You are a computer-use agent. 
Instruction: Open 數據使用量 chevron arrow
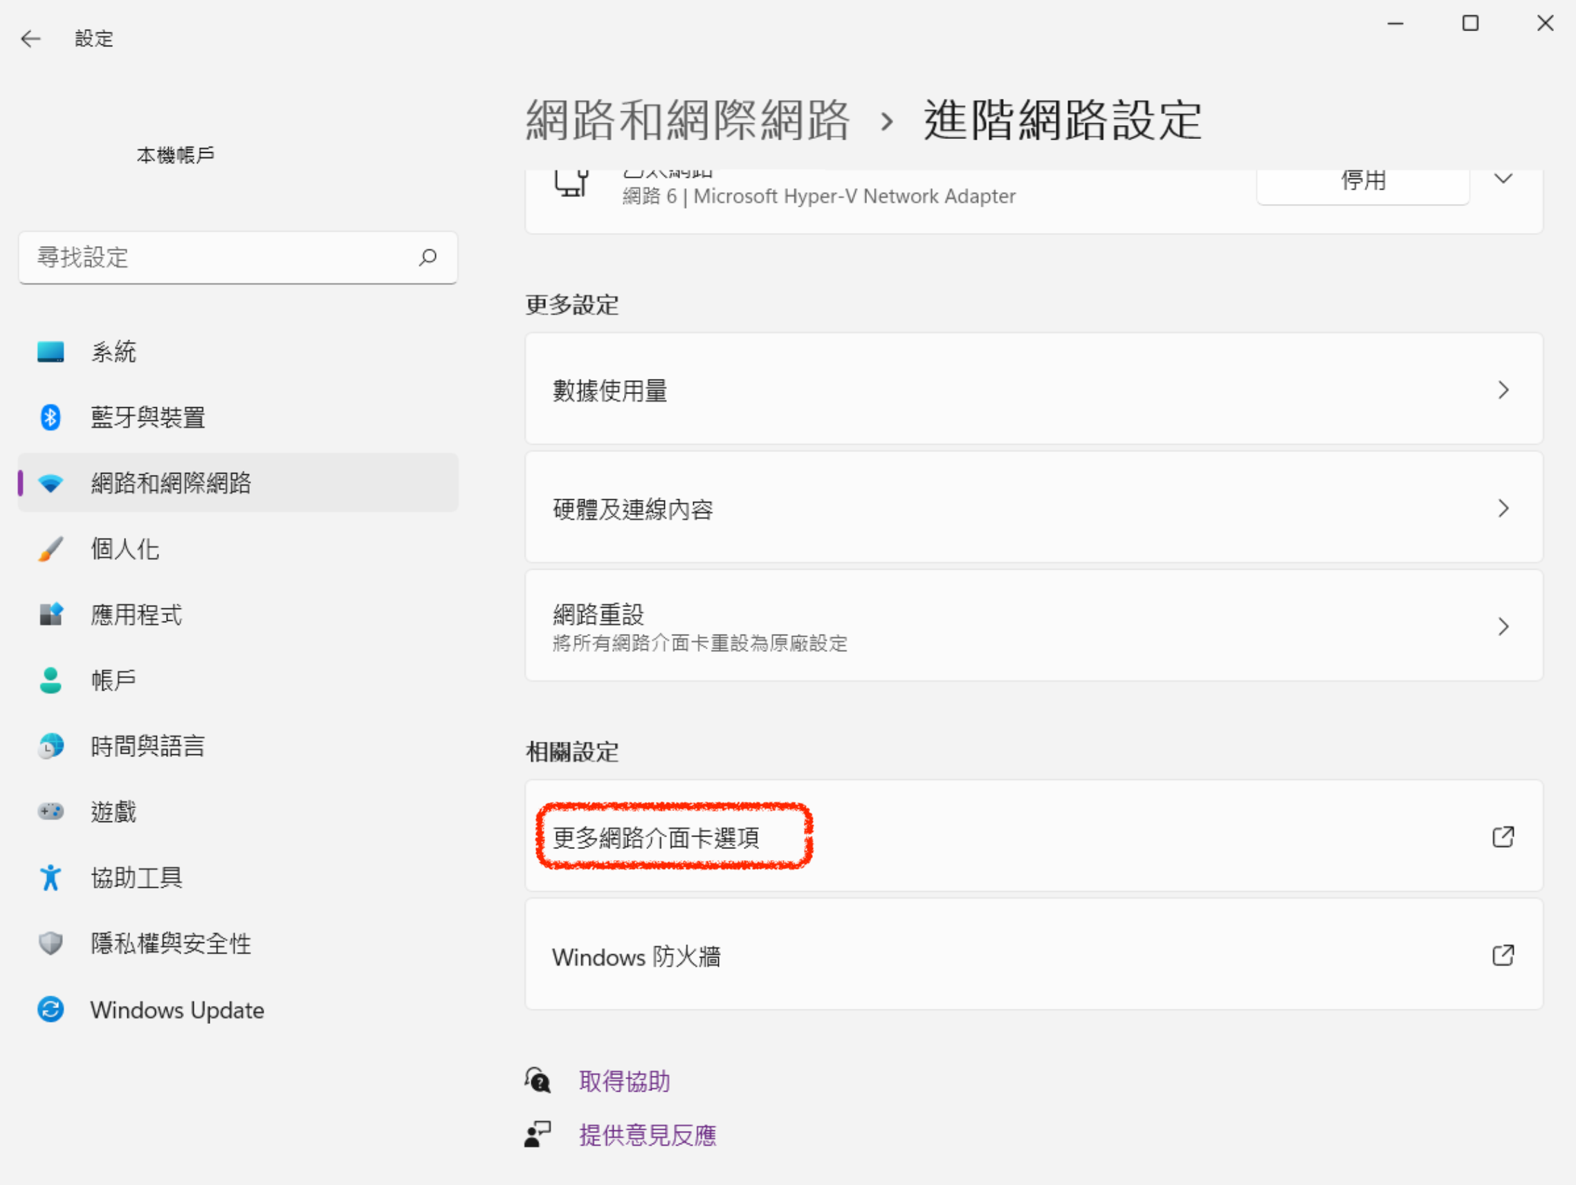[x=1503, y=389]
